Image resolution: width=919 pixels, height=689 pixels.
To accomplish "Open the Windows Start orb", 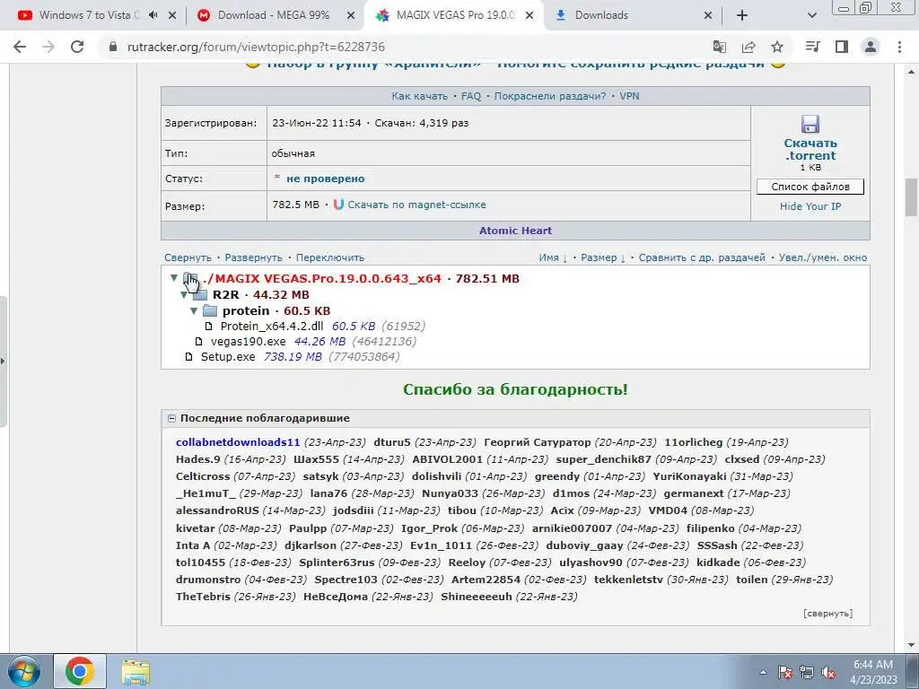I will (x=24, y=671).
